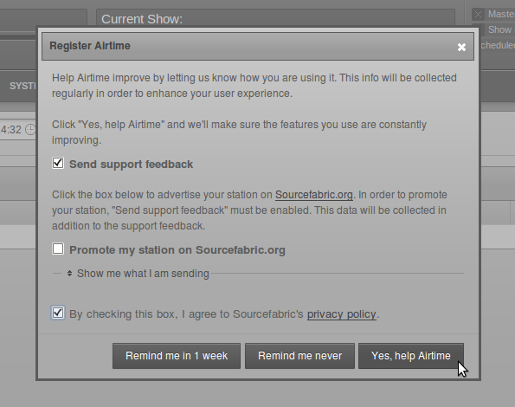The image size is (515, 407).
Task: Click the up-down arrow icon before Show me
Action: coord(69,274)
